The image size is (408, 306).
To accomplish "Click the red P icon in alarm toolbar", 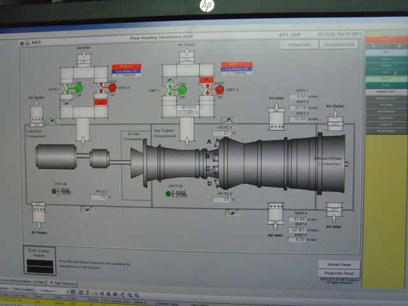I will tap(73, 292).
